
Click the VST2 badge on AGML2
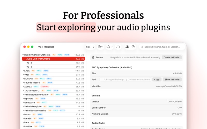[36, 86]
